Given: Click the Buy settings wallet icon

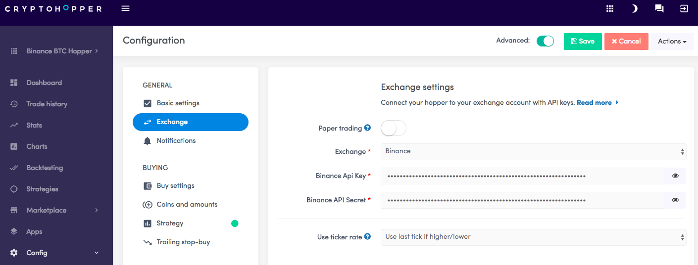Looking at the screenshot, I should click(x=147, y=186).
